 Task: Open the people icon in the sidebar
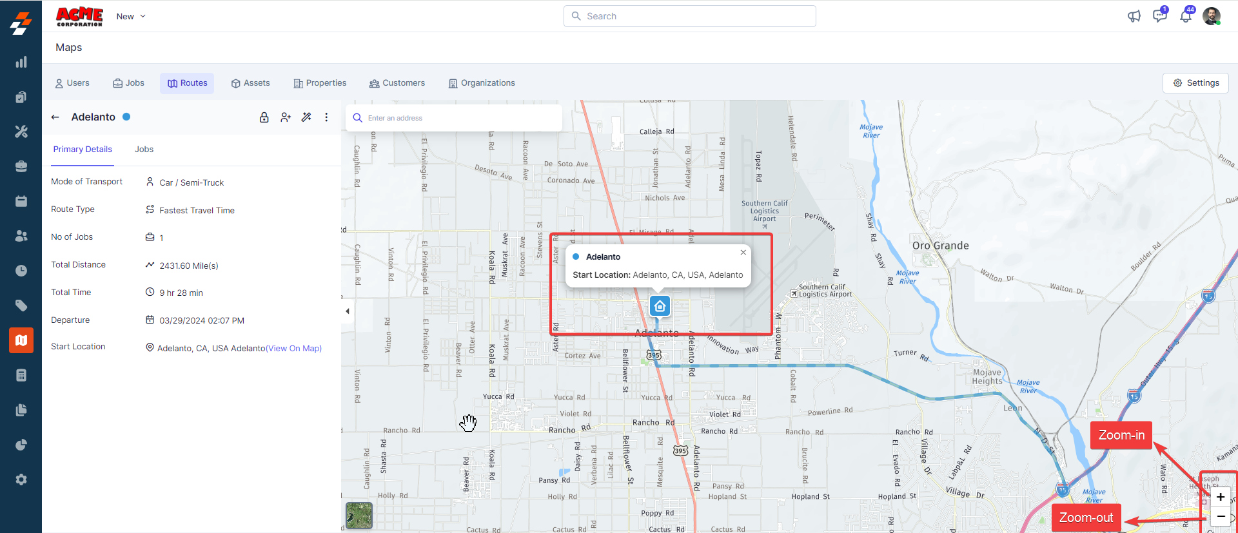[x=21, y=236]
